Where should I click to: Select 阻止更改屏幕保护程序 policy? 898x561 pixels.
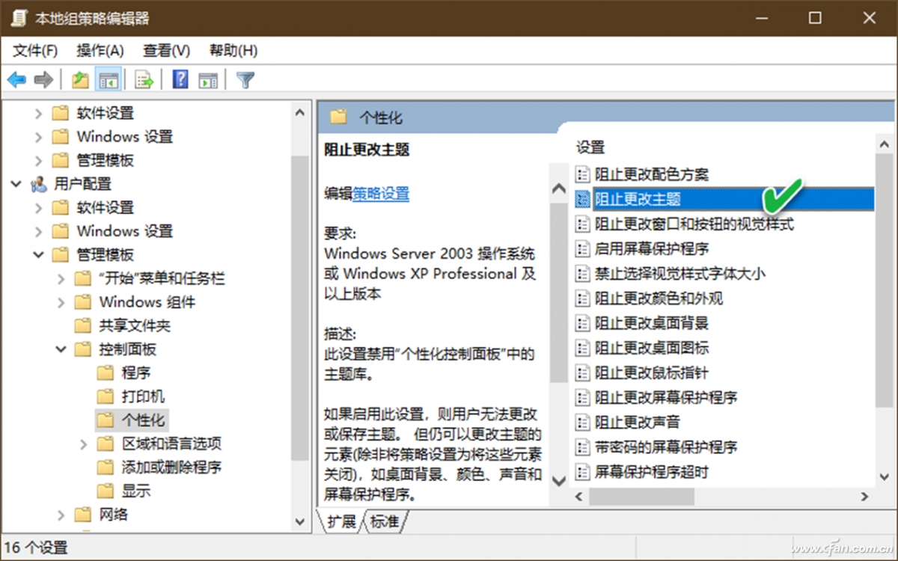pyautogui.click(x=666, y=396)
